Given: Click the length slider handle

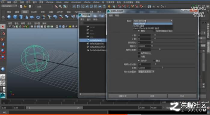Looking at the screenshot, I should coord(162,68).
